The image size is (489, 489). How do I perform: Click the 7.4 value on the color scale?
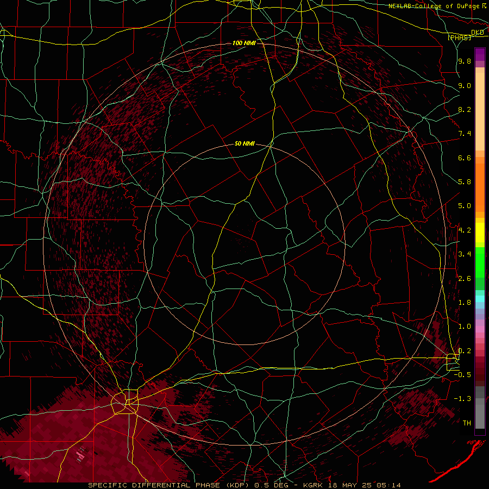(465, 134)
